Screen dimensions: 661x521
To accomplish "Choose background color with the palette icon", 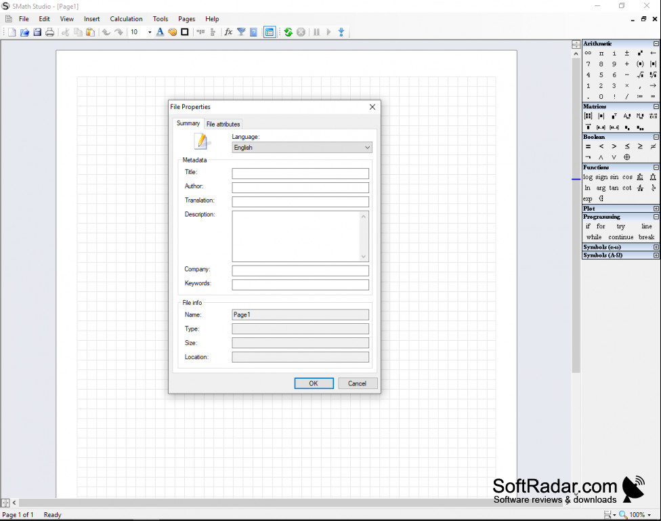I will (x=173, y=32).
